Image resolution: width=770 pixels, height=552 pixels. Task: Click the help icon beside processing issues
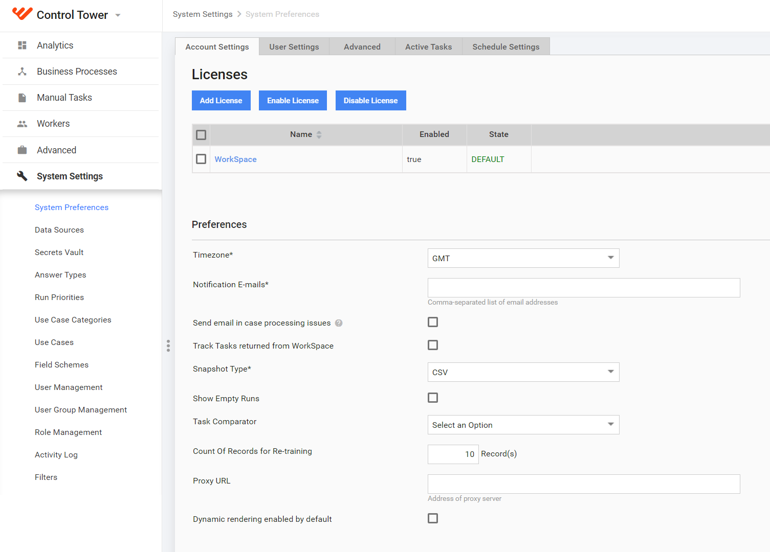(339, 323)
